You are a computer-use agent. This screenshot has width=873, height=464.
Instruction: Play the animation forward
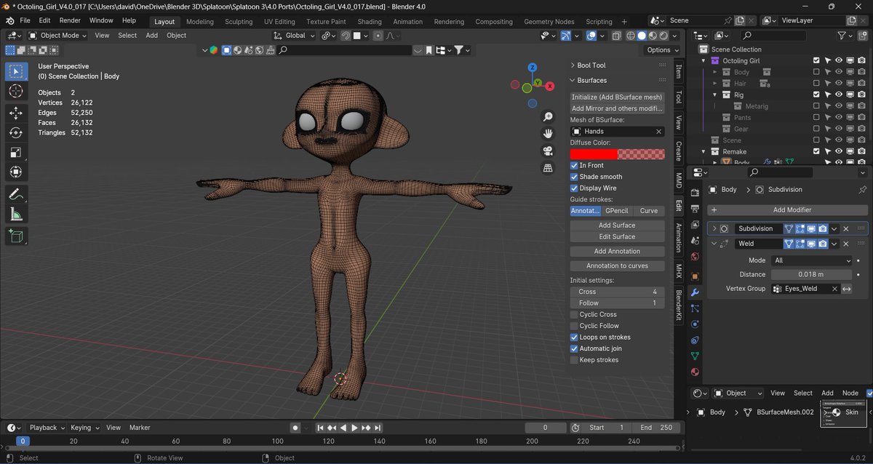pyautogui.click(x=354, y=428)
